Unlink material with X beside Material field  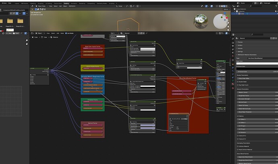click(x=143, y=33)
